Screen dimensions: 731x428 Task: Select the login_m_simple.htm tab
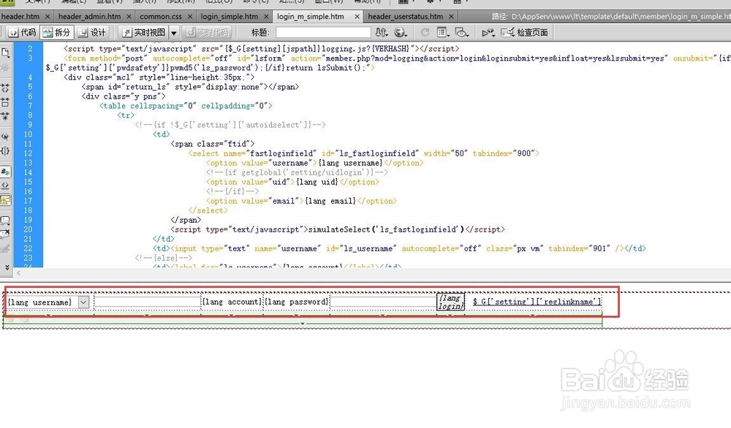pyautogui.click(x=311, y=16)
